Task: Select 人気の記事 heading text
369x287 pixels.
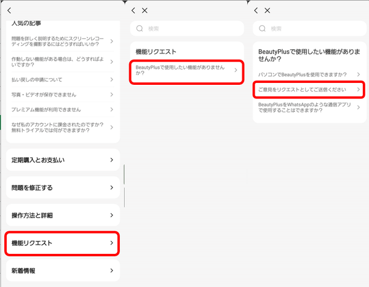Action: pos(26,23)
